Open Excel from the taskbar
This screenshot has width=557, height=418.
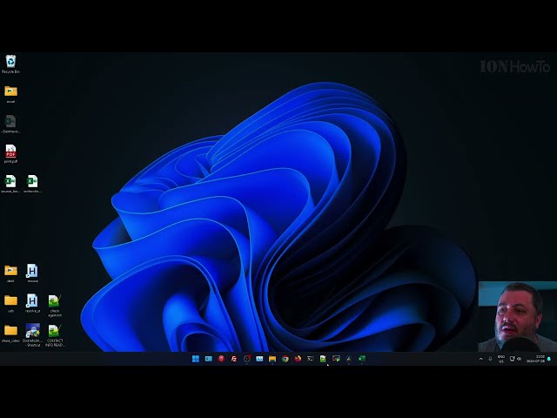(362, 359)
